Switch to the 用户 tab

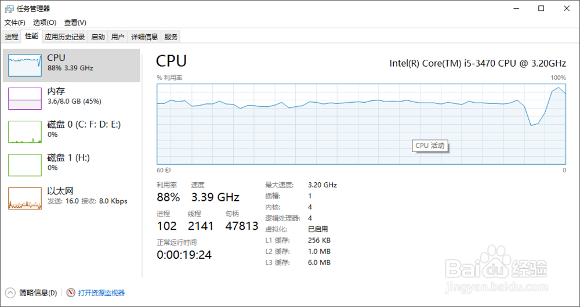tap(118, 37)
